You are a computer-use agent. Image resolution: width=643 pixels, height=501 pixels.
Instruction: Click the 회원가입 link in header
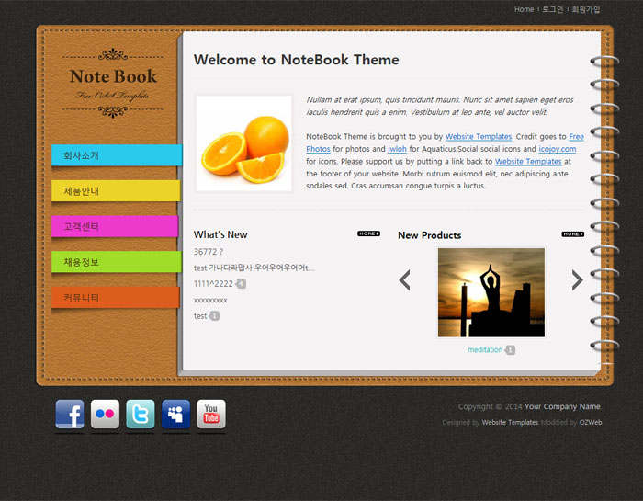(585, 9)
